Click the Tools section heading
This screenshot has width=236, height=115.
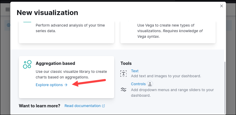[x=126, y=63]
